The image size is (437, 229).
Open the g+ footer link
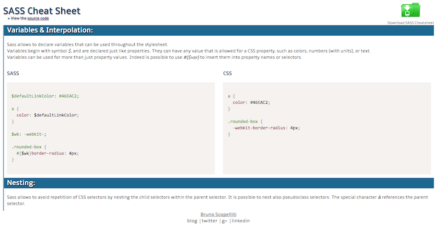pos(225,221)
